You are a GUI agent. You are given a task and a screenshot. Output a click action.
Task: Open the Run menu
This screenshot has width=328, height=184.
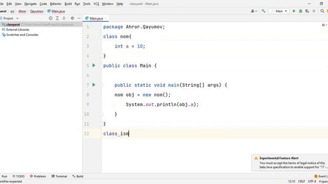(x=77, y=4)
